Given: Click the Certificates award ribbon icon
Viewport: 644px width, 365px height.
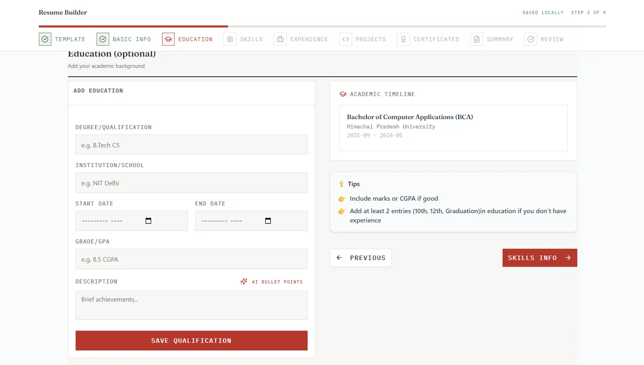Looking at the screenshot, I should 403,39.
